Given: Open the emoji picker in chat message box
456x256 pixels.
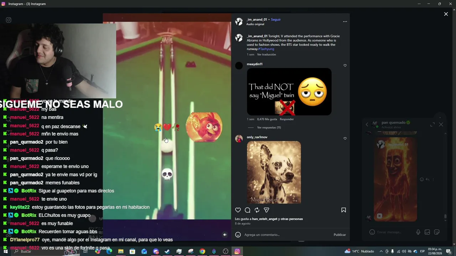Looking at the screenshot, I should pyautogui.click(x=372, y=232).
